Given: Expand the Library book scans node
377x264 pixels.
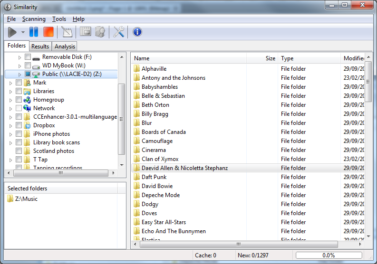Looking at the screenshot, I should [10, 143].
